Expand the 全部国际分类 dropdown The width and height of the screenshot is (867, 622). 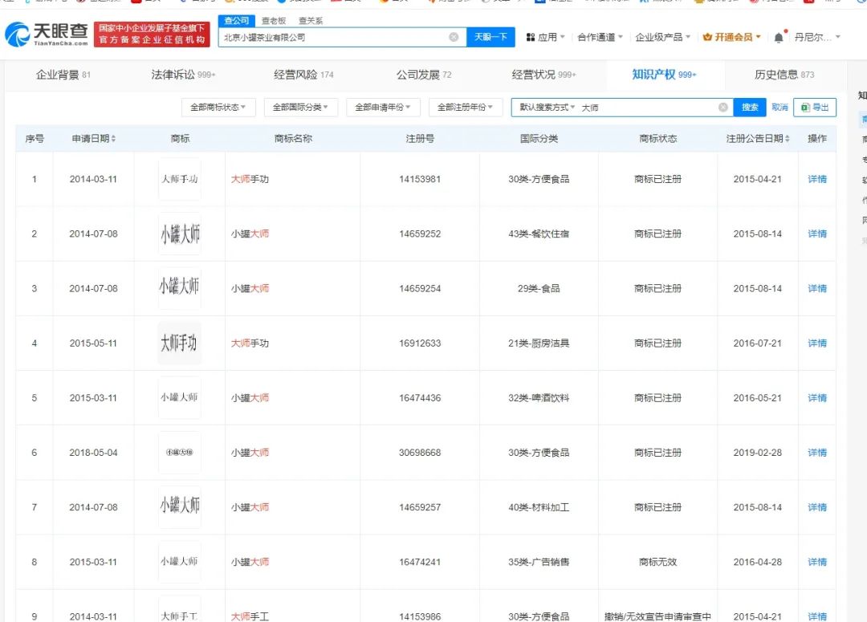[301, 108]
